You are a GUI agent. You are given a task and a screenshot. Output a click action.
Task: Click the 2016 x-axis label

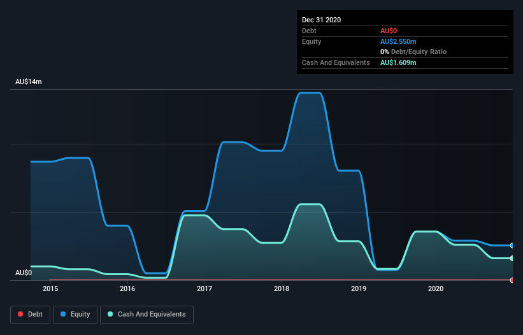pyautogui.click(x=127, y=289)
